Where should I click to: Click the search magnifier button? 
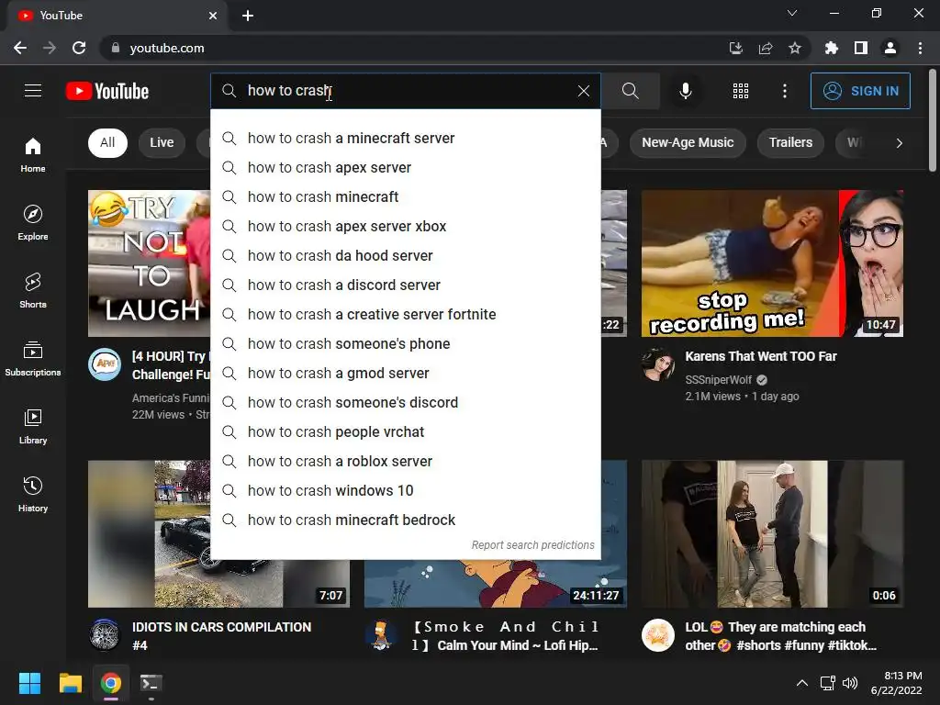tap(630, 91)
